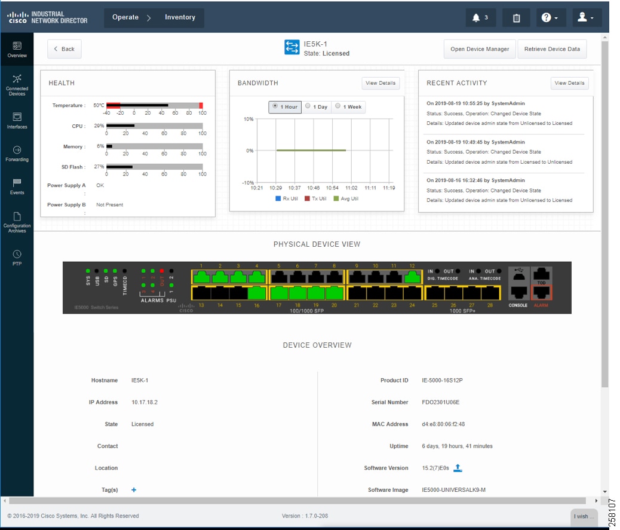
Task: Open the PTP sidebar section
Action: coord(17,258)
